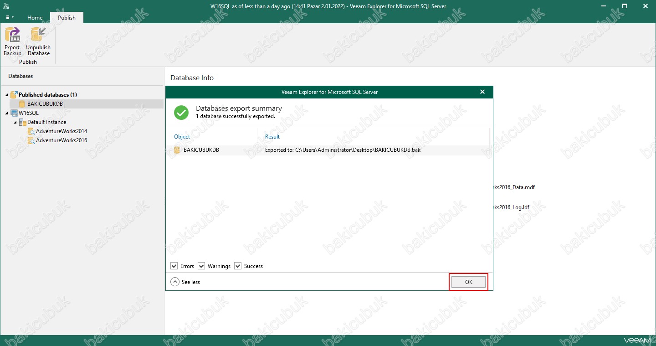The width and height of the screenshot is (656, 346).
Task: Select BAKICUBUKDB in the Databases tree
Action: coord(45,104)
